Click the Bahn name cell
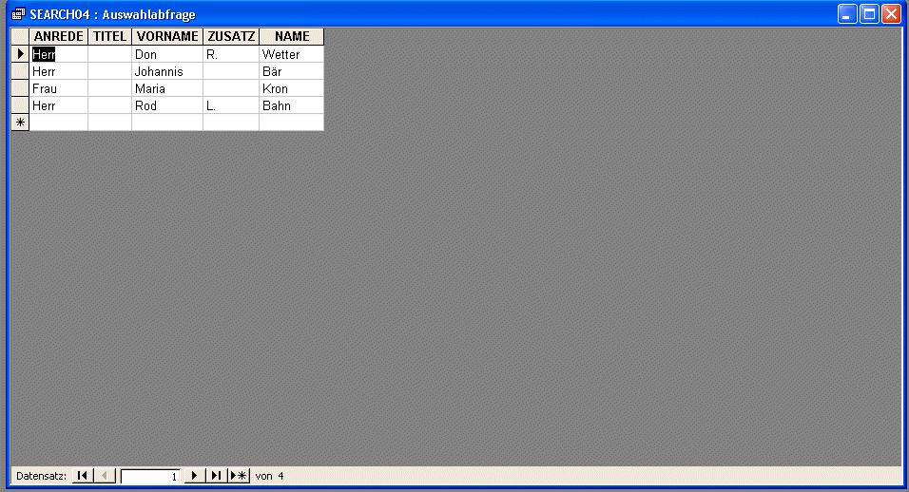 coord(292,105)
